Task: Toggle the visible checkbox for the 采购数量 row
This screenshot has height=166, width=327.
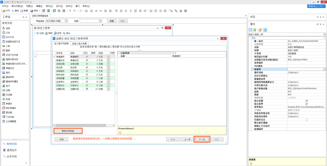Action: (87, 78)
